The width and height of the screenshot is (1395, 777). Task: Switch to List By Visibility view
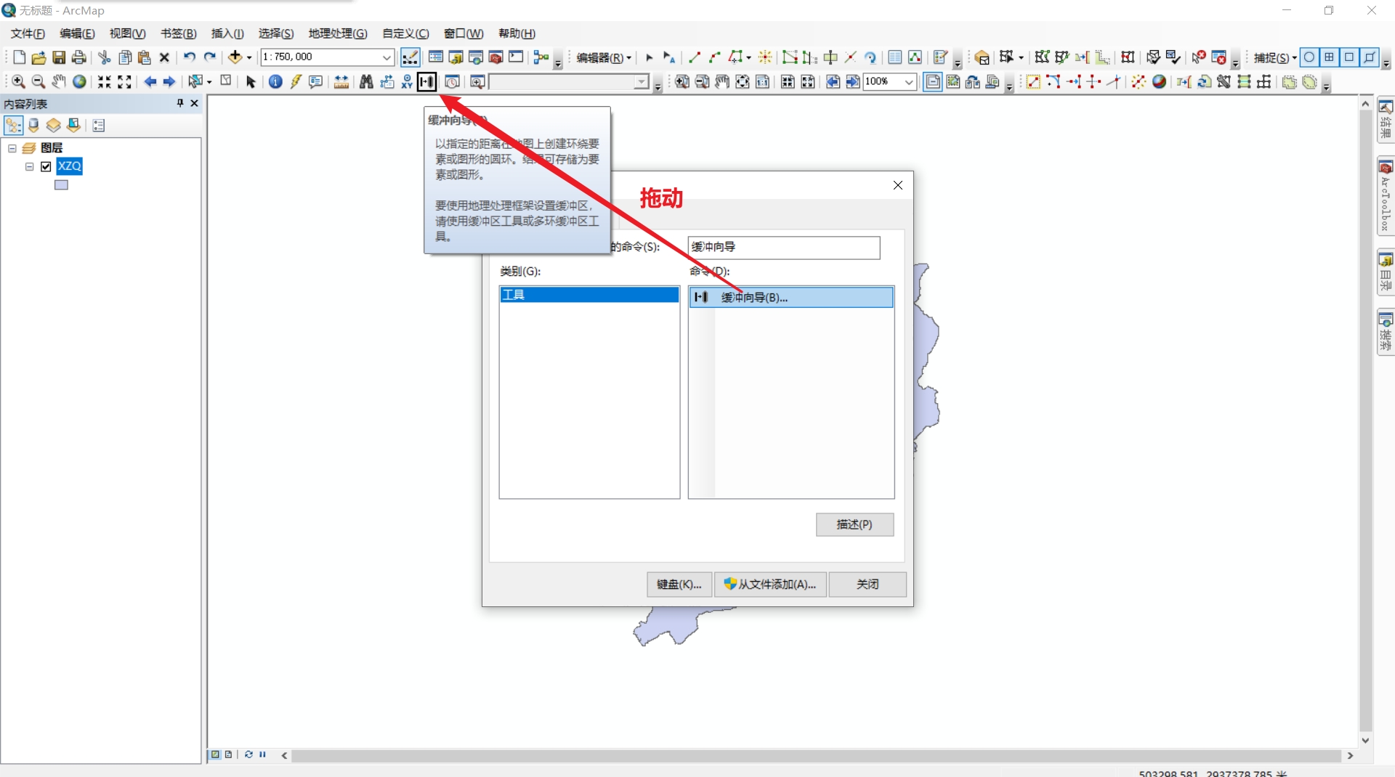click(x=54, y=126)
